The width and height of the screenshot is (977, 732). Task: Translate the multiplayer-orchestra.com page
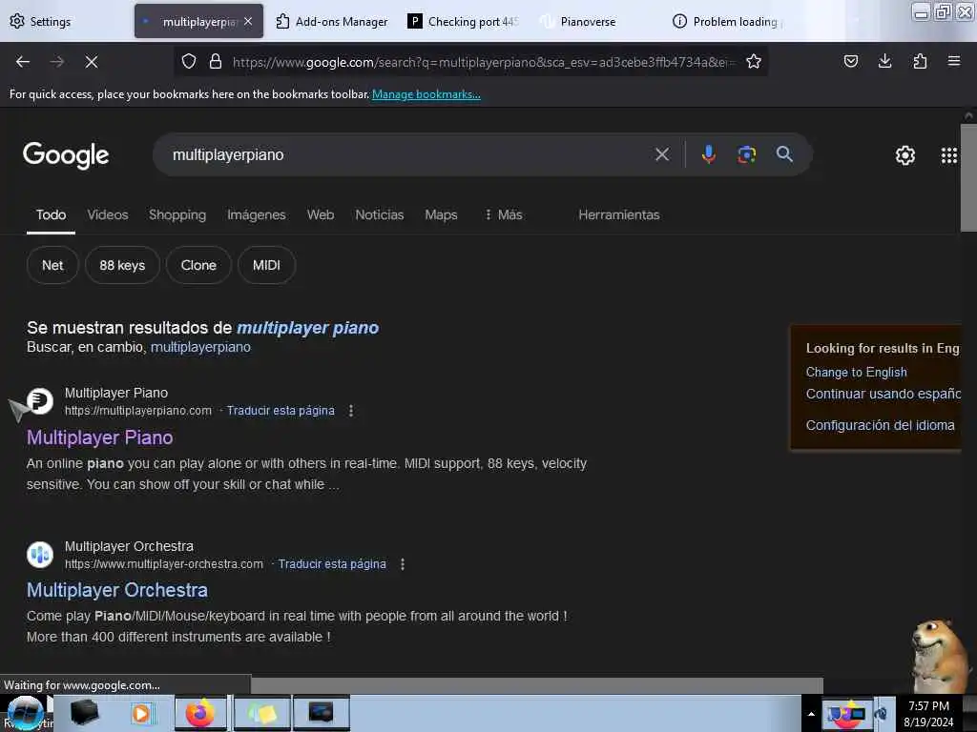[332, 564]
